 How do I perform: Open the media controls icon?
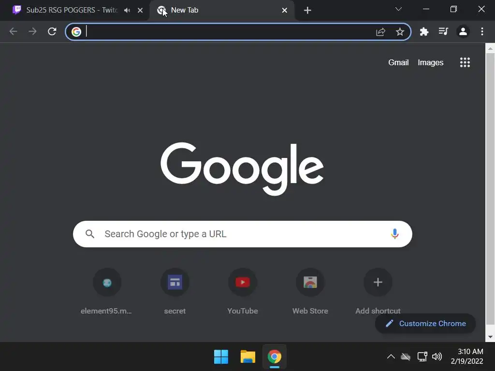[443, 31]
